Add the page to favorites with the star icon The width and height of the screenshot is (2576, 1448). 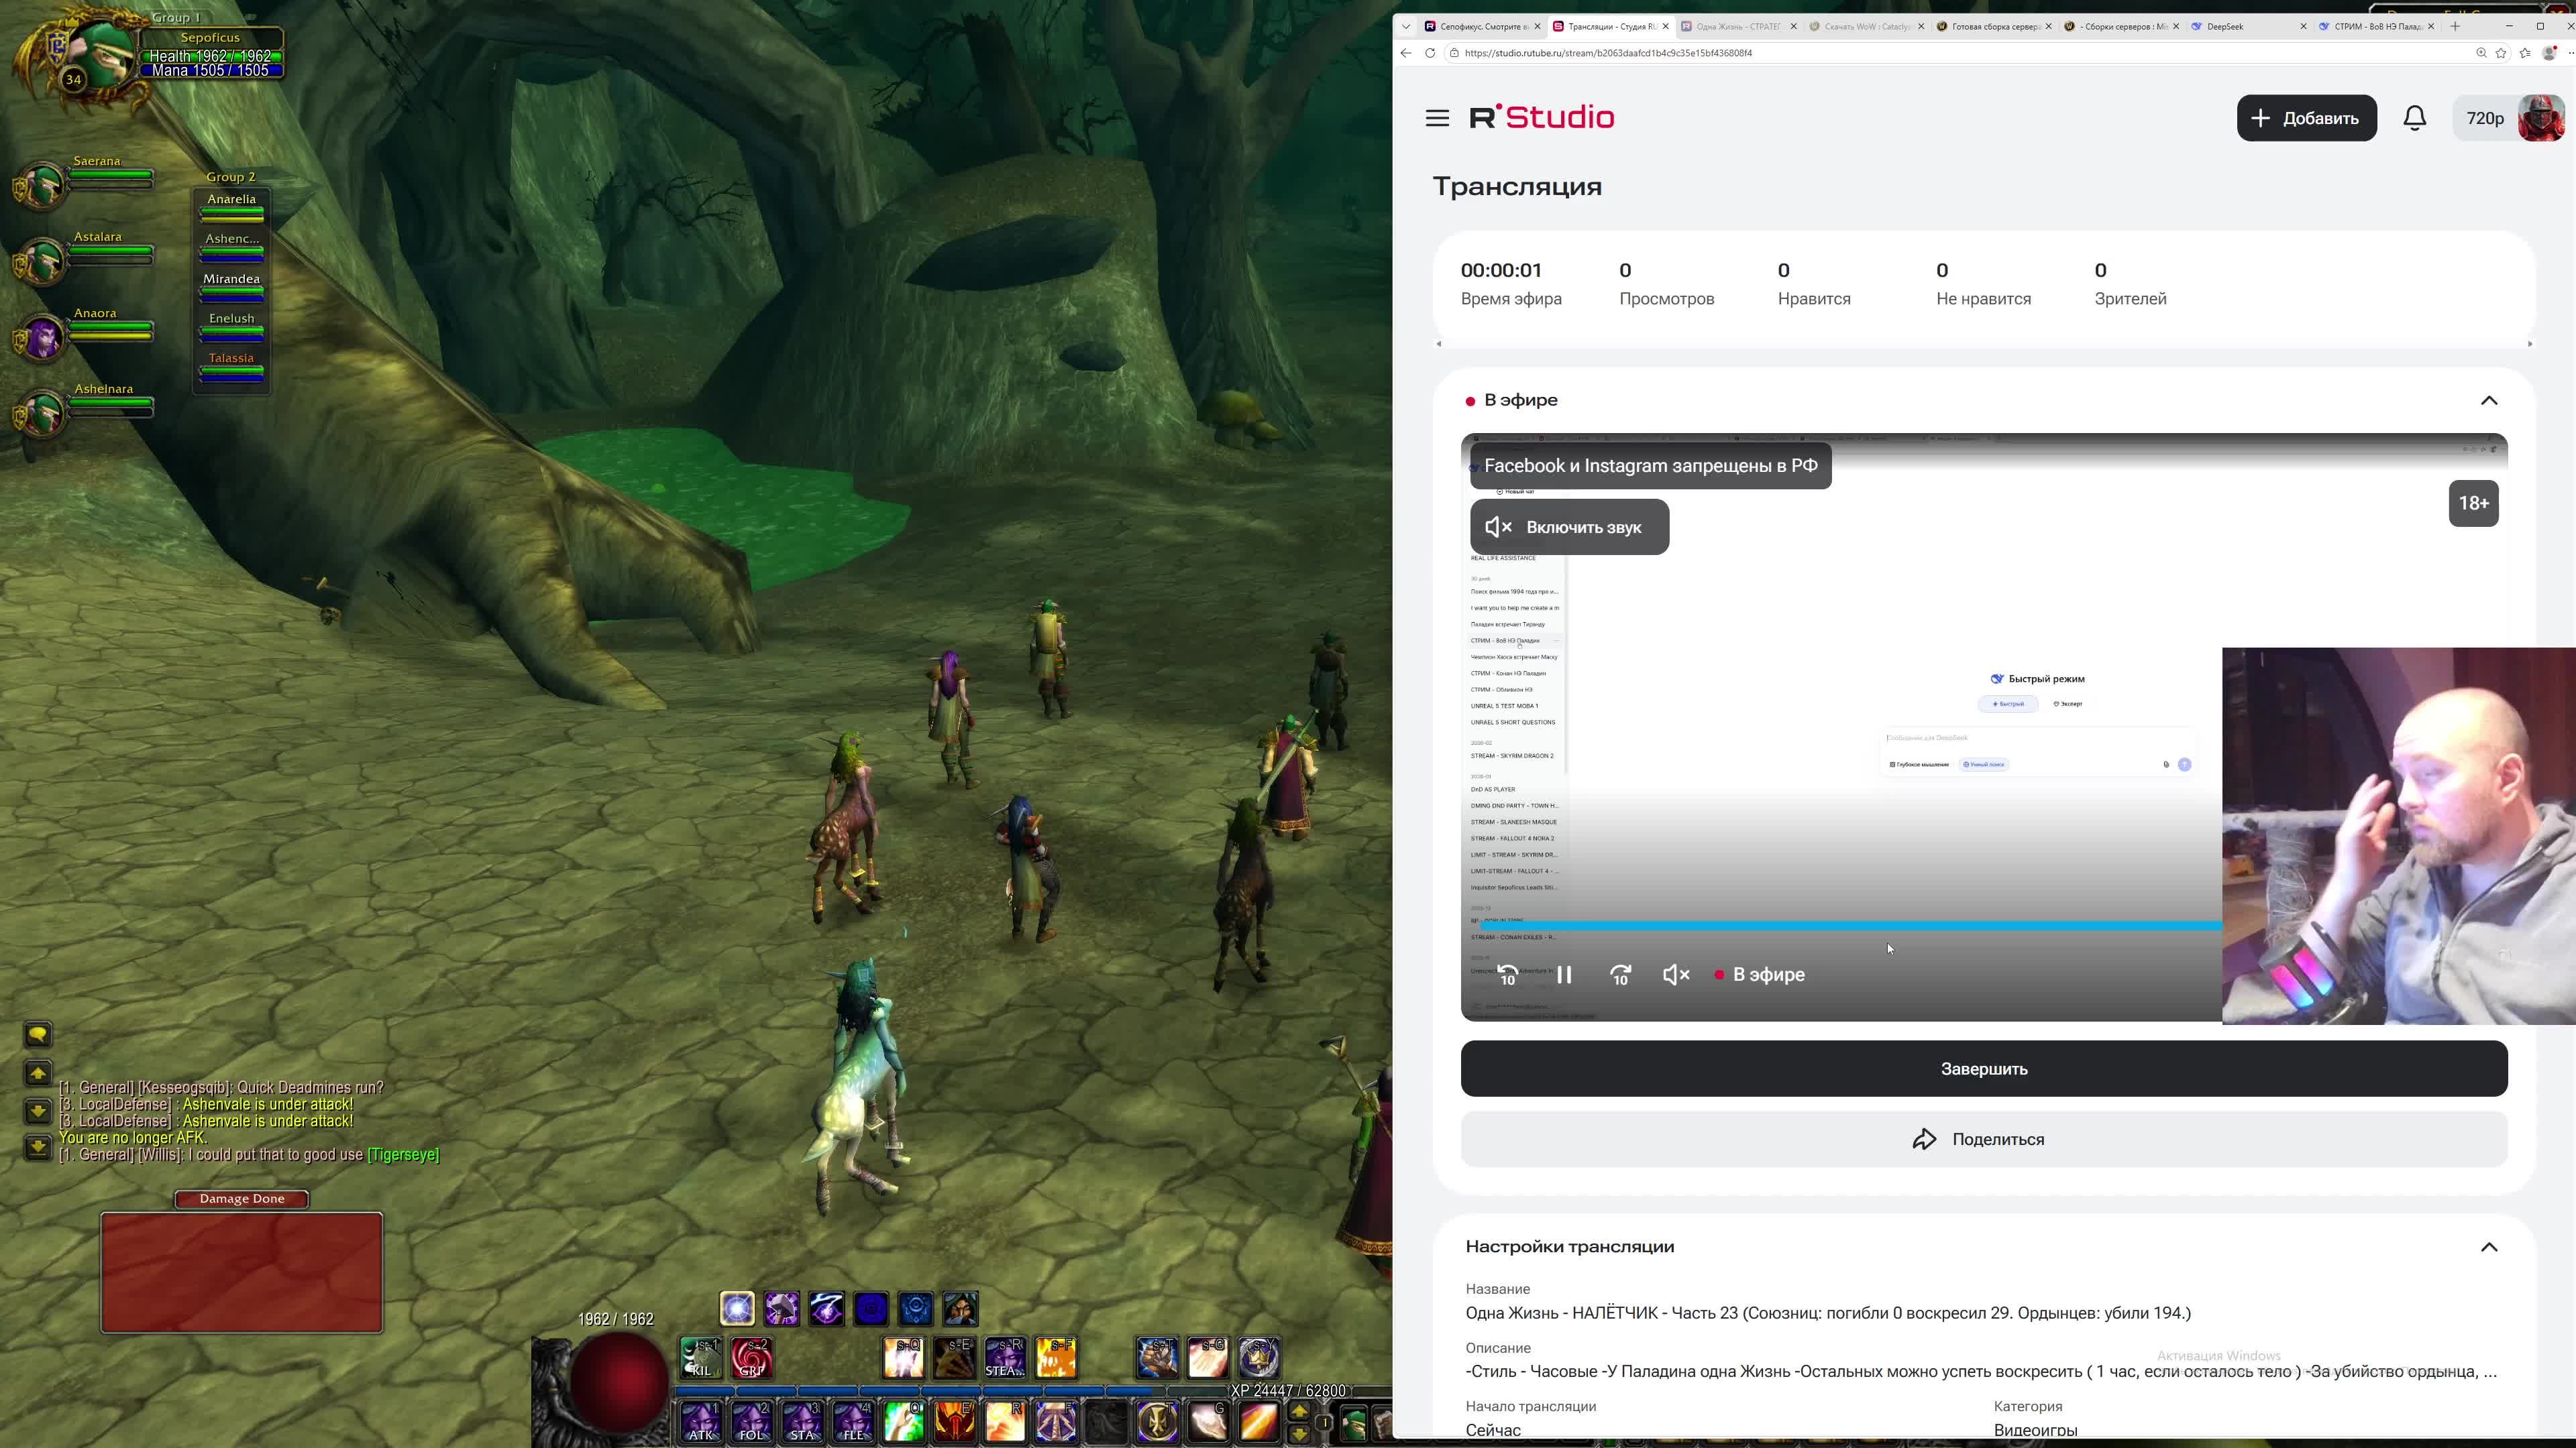point(2501,53)
